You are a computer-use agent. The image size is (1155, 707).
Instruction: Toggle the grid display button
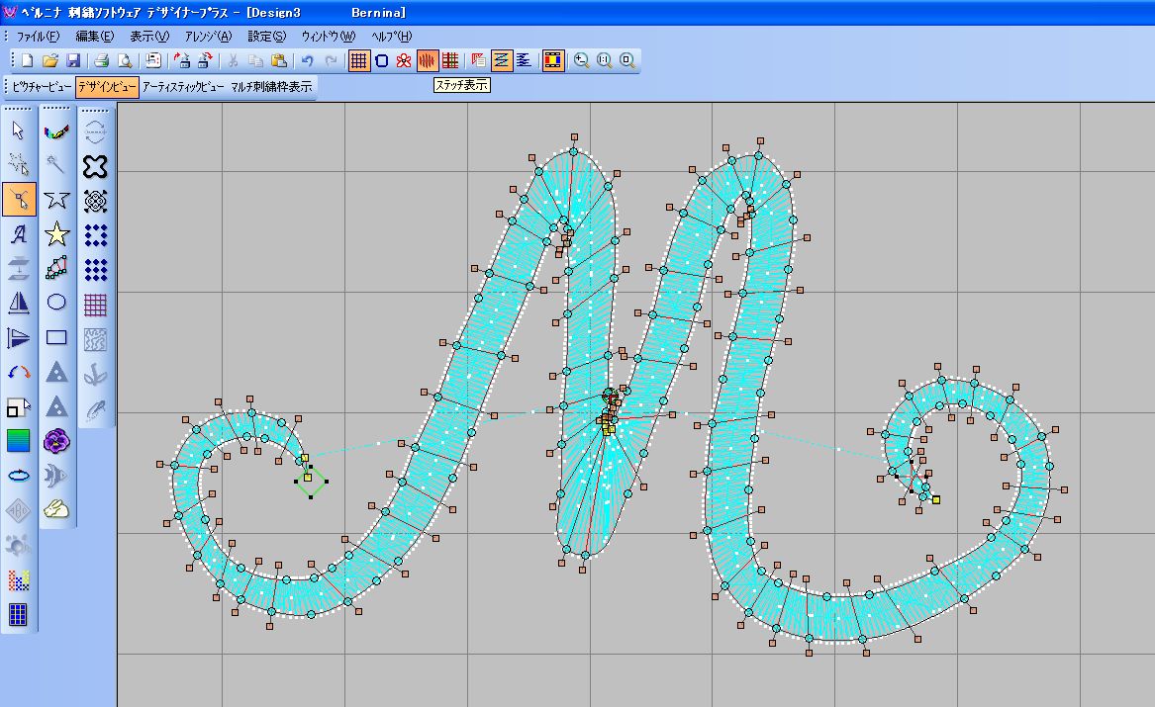pyautogui.click(x=358, y=60)
